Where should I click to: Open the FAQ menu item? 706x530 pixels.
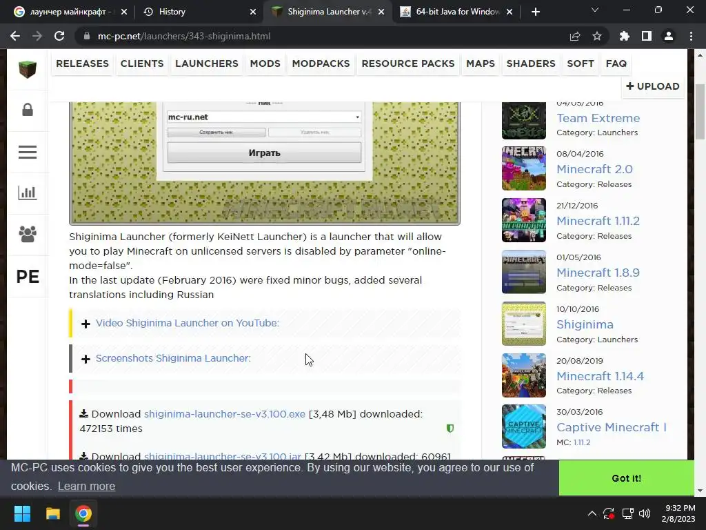[x=616, y=63]
